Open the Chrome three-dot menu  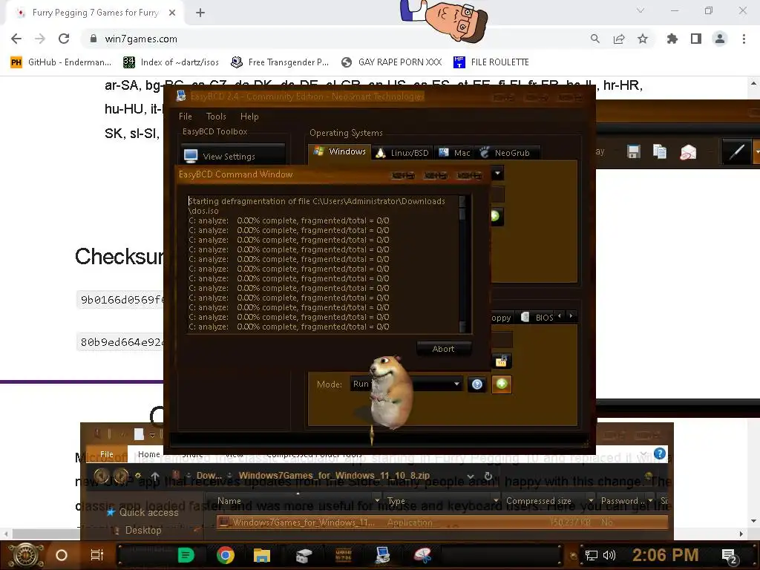pyautogui.click(x=744, y=39)
